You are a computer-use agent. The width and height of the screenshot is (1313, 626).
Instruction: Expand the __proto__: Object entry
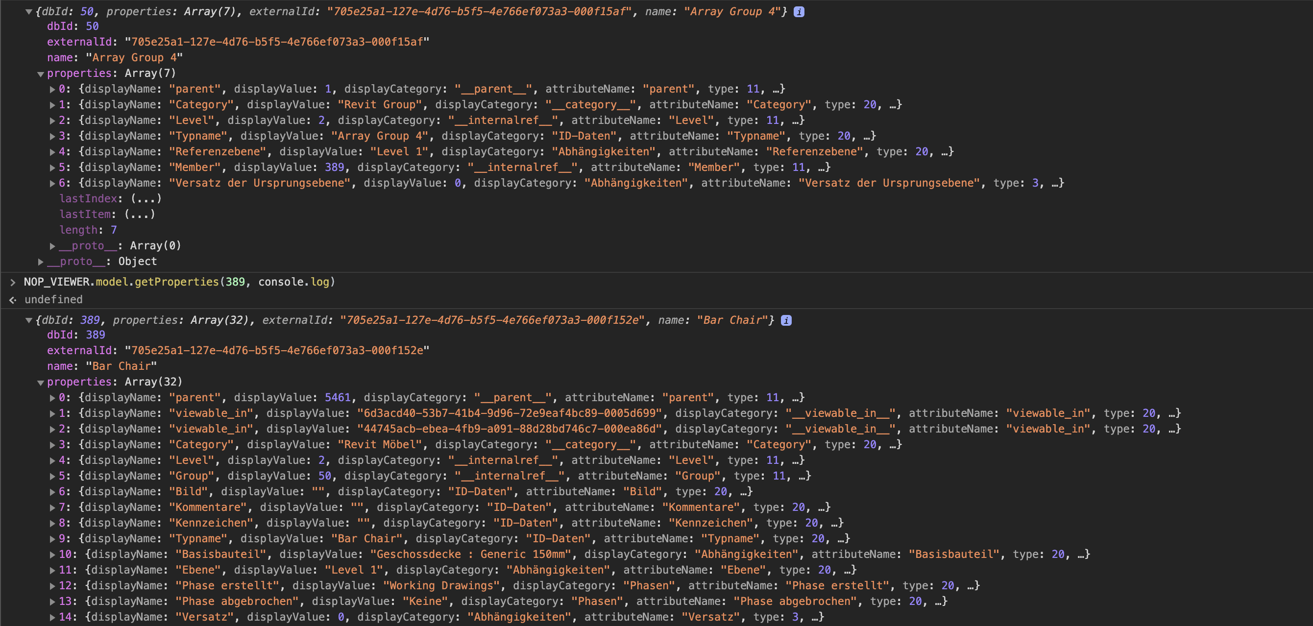tap(41, 261)
